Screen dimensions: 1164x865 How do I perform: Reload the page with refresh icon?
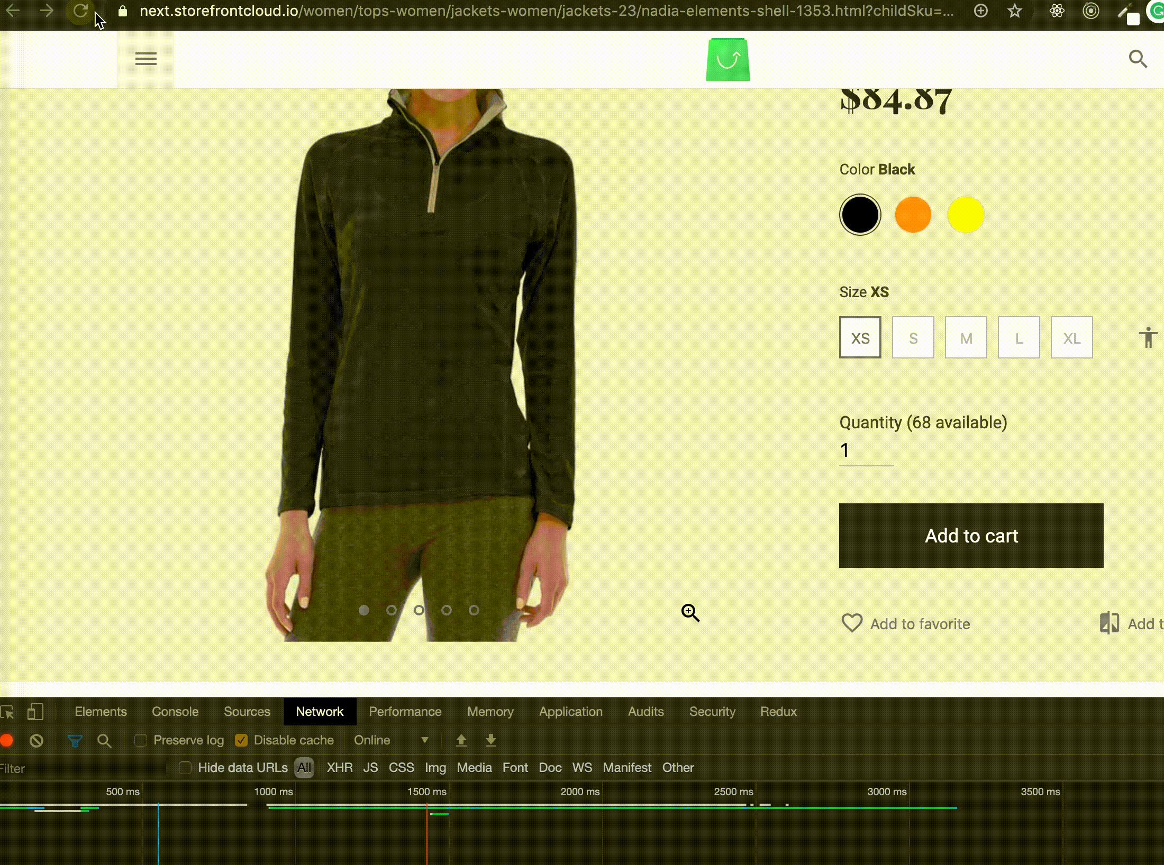tap(80, 11)
